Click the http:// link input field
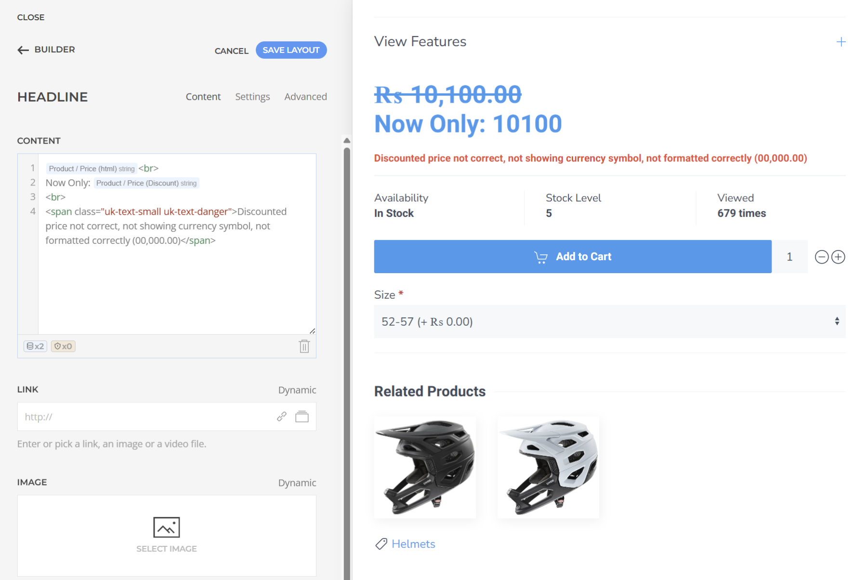Screen dimensions: 867x580 click(144, 417)
